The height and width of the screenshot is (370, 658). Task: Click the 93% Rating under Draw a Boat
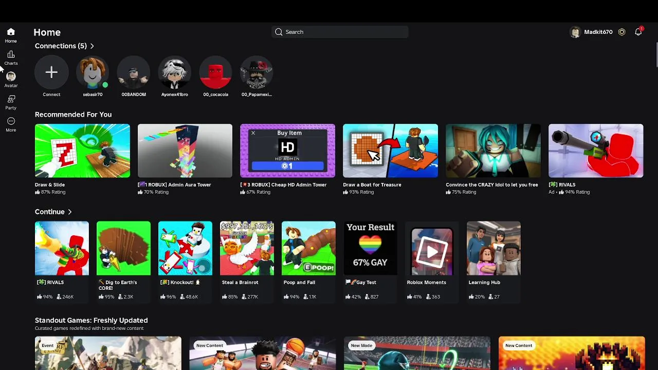click(x=358, y=192)
